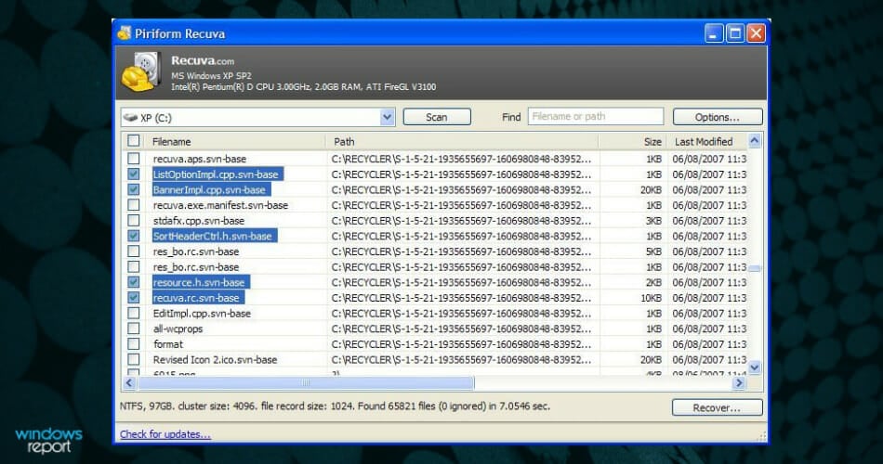Check the format file checkbox

(x=134, y=343)
